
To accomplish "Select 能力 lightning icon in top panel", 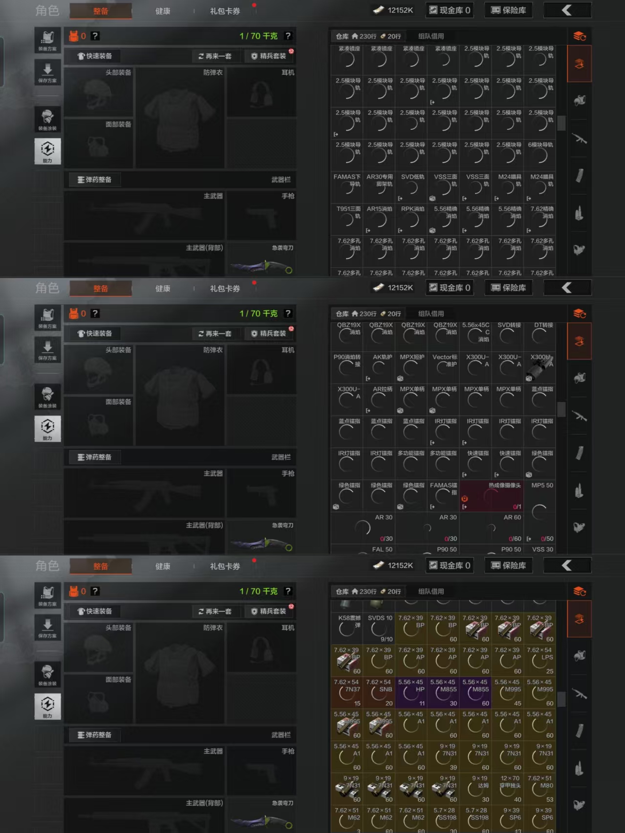I will click(x=47, y=151).
